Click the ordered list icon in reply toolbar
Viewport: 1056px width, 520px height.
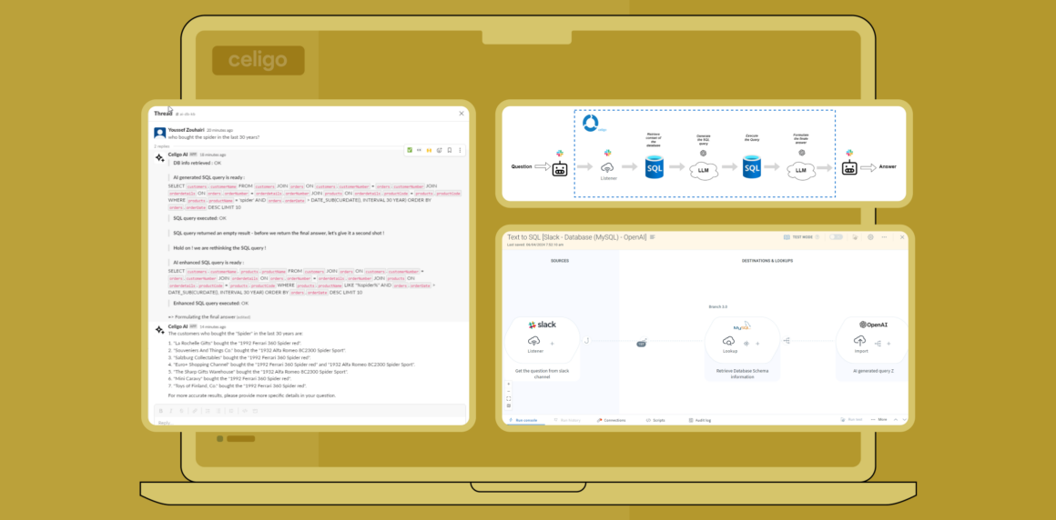208,410
